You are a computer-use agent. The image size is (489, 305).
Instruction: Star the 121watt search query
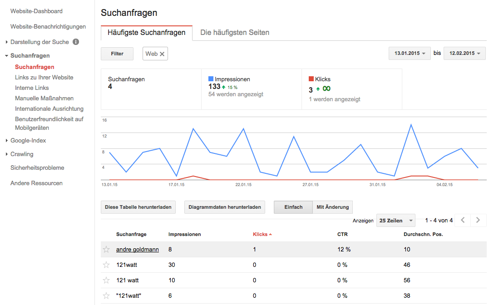click(x=106, y=265)
